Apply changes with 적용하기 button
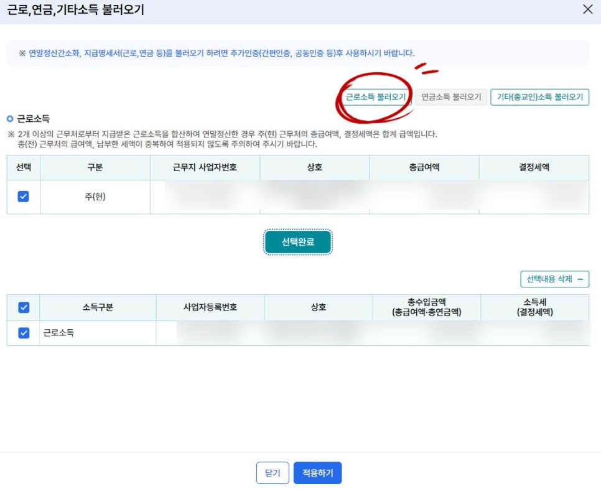This screenshot has height=489, width=601. (317, 473)
